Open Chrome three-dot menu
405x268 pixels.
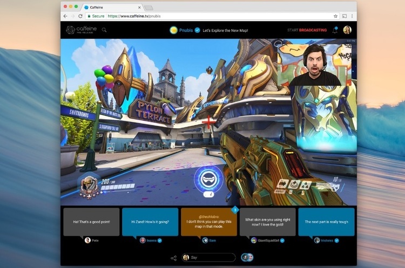pos(352,16)
